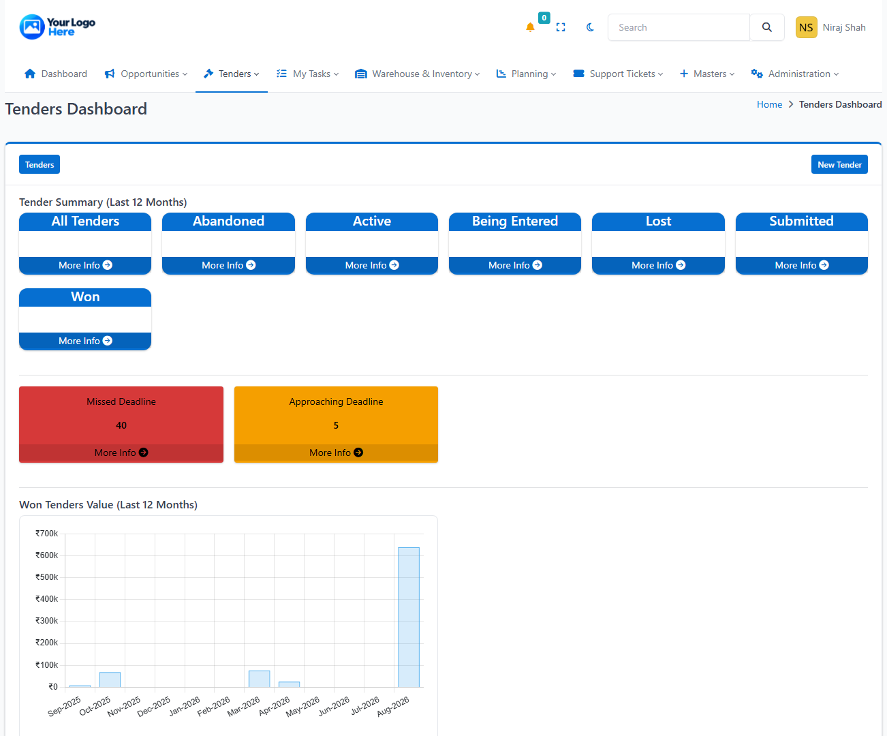Click arrow icon on All Tenders card
Image resolution: width=887 pixels, height=736 pixels.
pos(108,265)
